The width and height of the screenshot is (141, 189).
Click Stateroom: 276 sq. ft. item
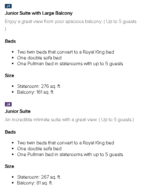click(39, 86)
